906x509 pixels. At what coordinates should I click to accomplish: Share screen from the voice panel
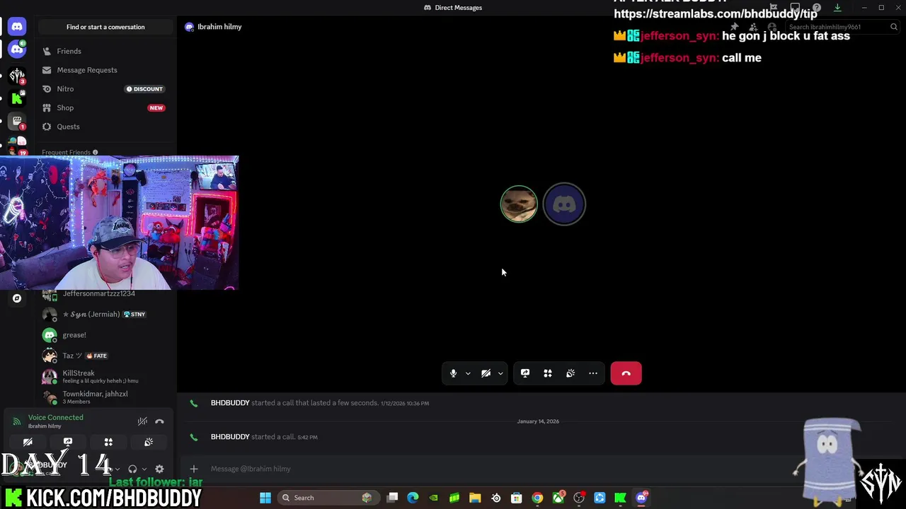coord(68,442)
